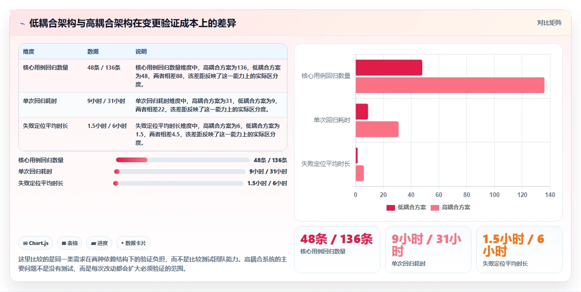The width and height of the screenshot is (581, 292).
Task: Click the 低耦合方案 bar for 失败定位平均时长
Action: click(356, 156)
